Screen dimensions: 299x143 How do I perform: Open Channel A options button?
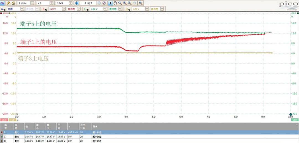tap(3, 9)
